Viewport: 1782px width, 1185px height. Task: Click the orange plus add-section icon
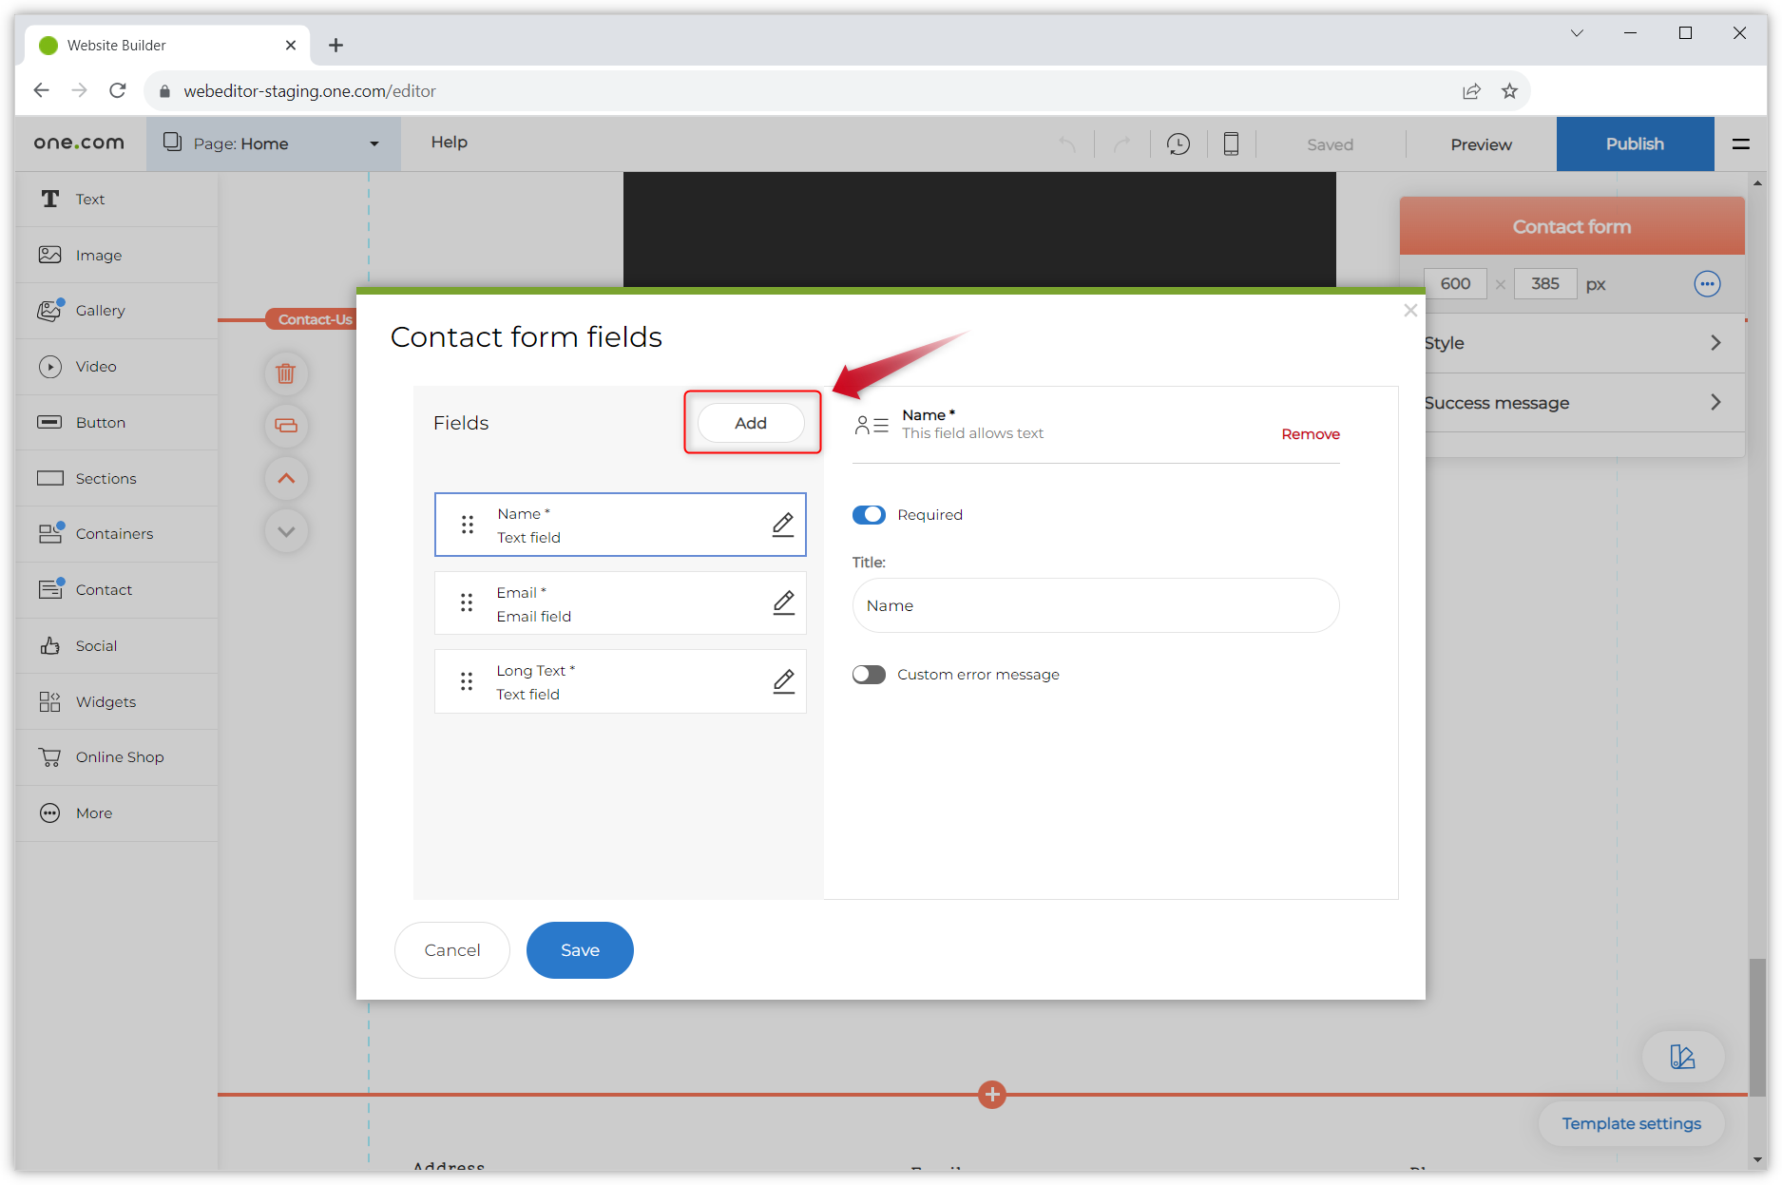click(992, 1095)
